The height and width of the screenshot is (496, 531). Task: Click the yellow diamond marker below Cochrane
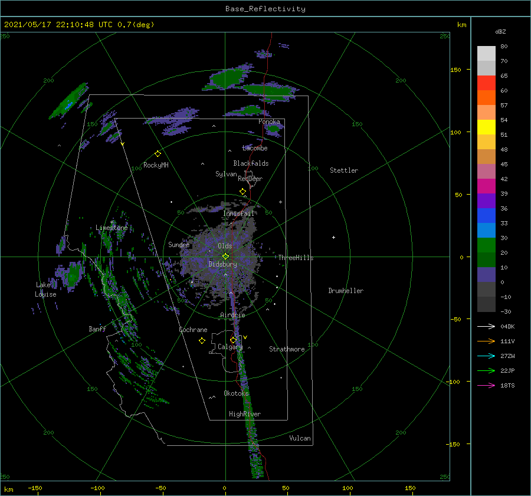coord(202,341)
